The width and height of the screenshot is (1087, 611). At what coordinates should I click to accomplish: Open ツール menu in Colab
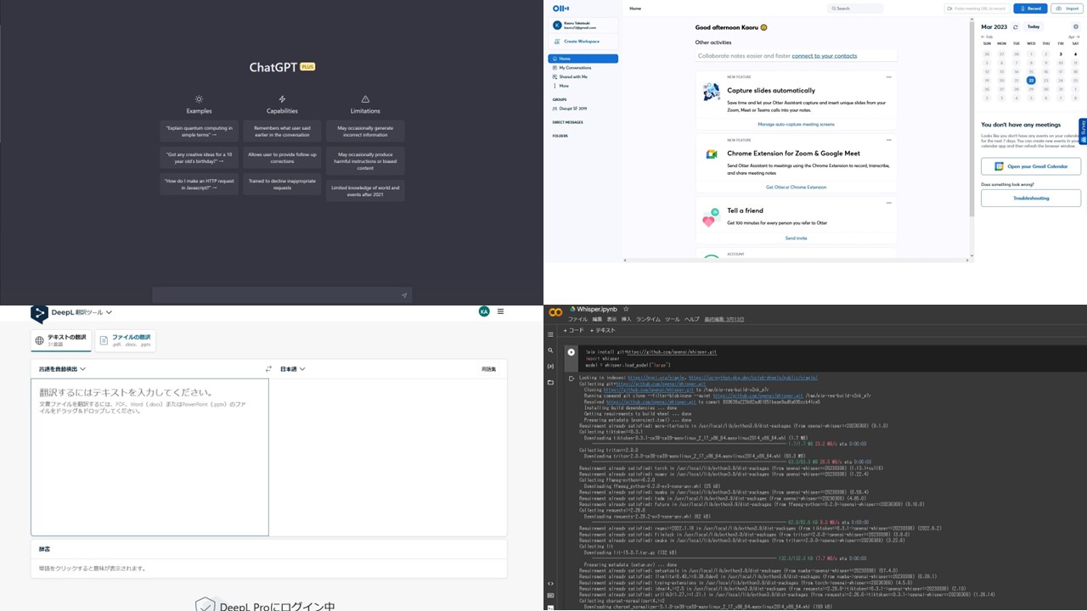tap(673, 319)
